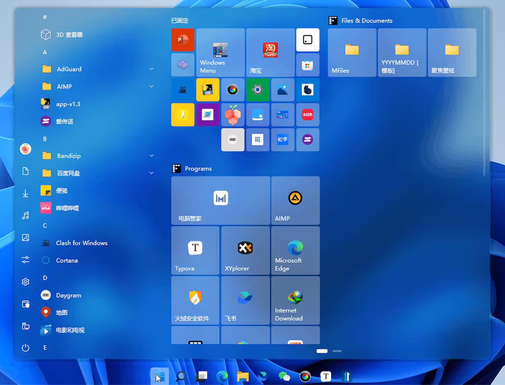Expand the Bandizip folder chevron
Screen dimensions: 505x385
point(151,156)
